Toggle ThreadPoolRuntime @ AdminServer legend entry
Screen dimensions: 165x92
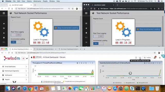[51, 82]
